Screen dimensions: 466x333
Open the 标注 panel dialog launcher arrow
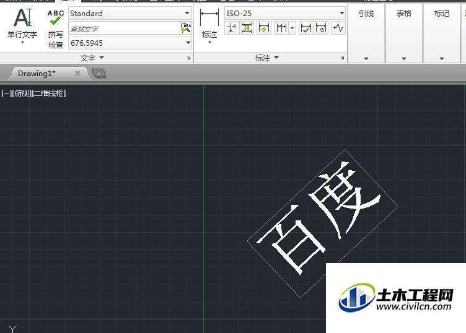pos(342,58)
